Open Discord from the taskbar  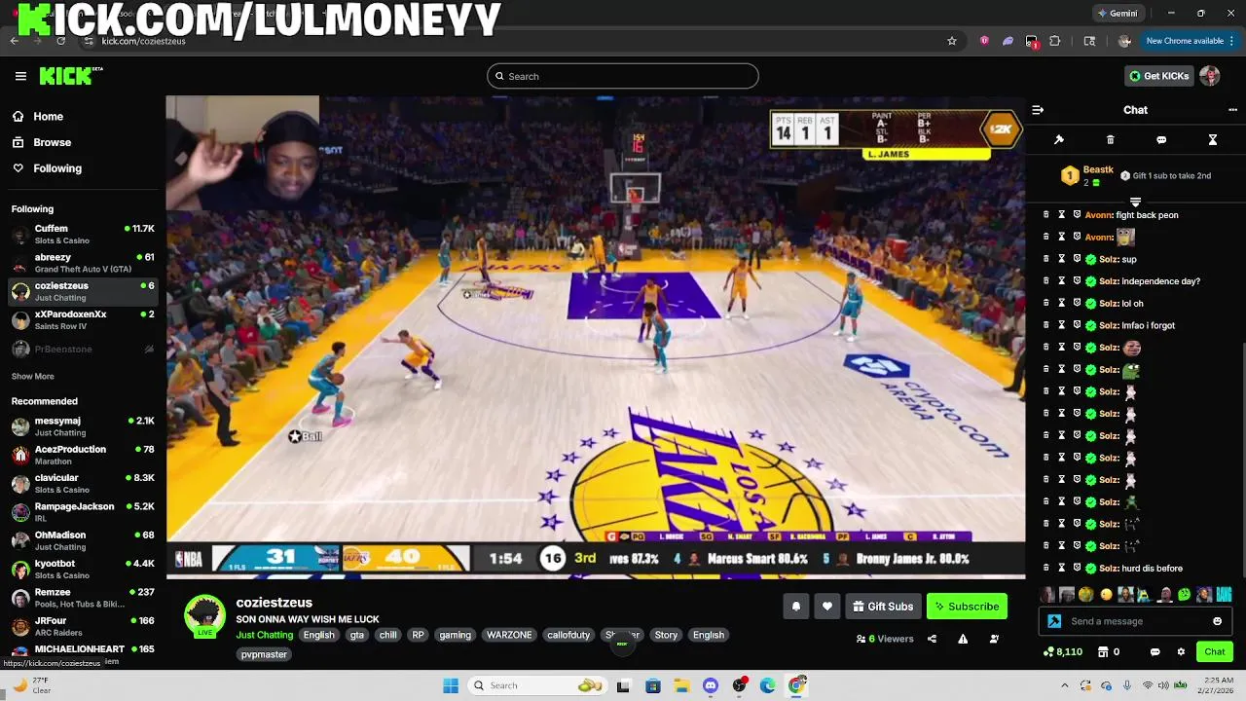(711, 685)
